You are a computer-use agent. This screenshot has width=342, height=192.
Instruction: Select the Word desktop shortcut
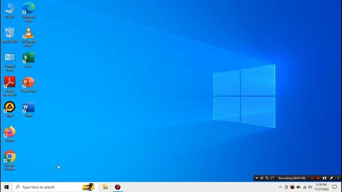coord(28,109)
